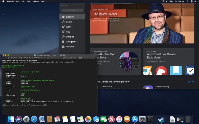Select the checkmark app icon in Dark Mode collection
The image size is (199, 124).
[190, 70]
